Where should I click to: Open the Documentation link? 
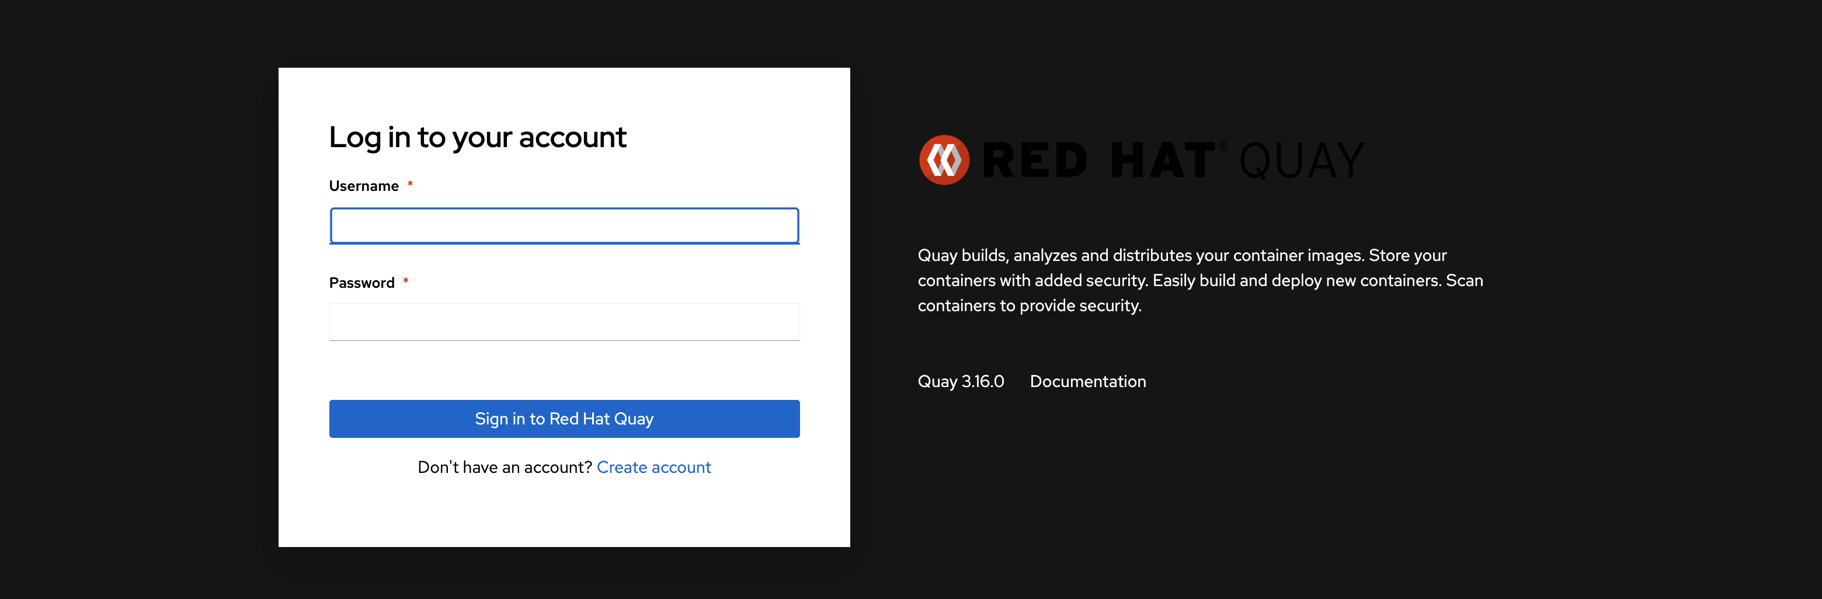(x=1088, y=381)
